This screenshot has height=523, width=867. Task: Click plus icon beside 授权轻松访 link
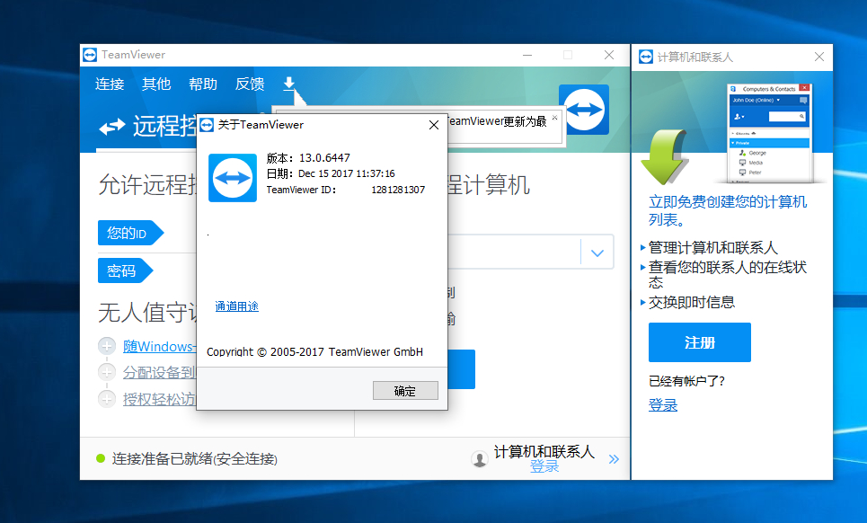pos(107,399)
